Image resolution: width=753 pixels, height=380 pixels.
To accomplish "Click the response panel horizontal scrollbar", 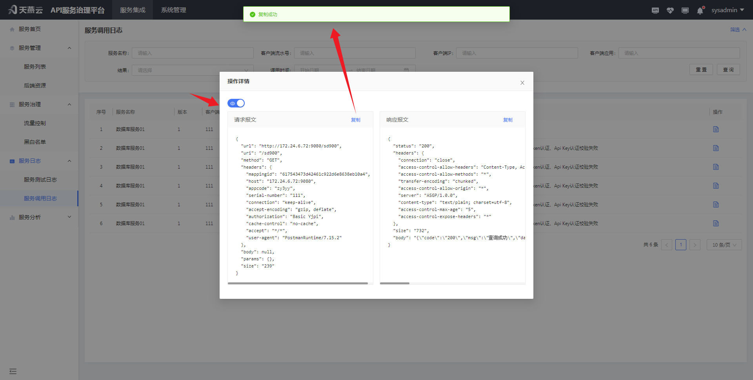I will click(x=395, y=283).
